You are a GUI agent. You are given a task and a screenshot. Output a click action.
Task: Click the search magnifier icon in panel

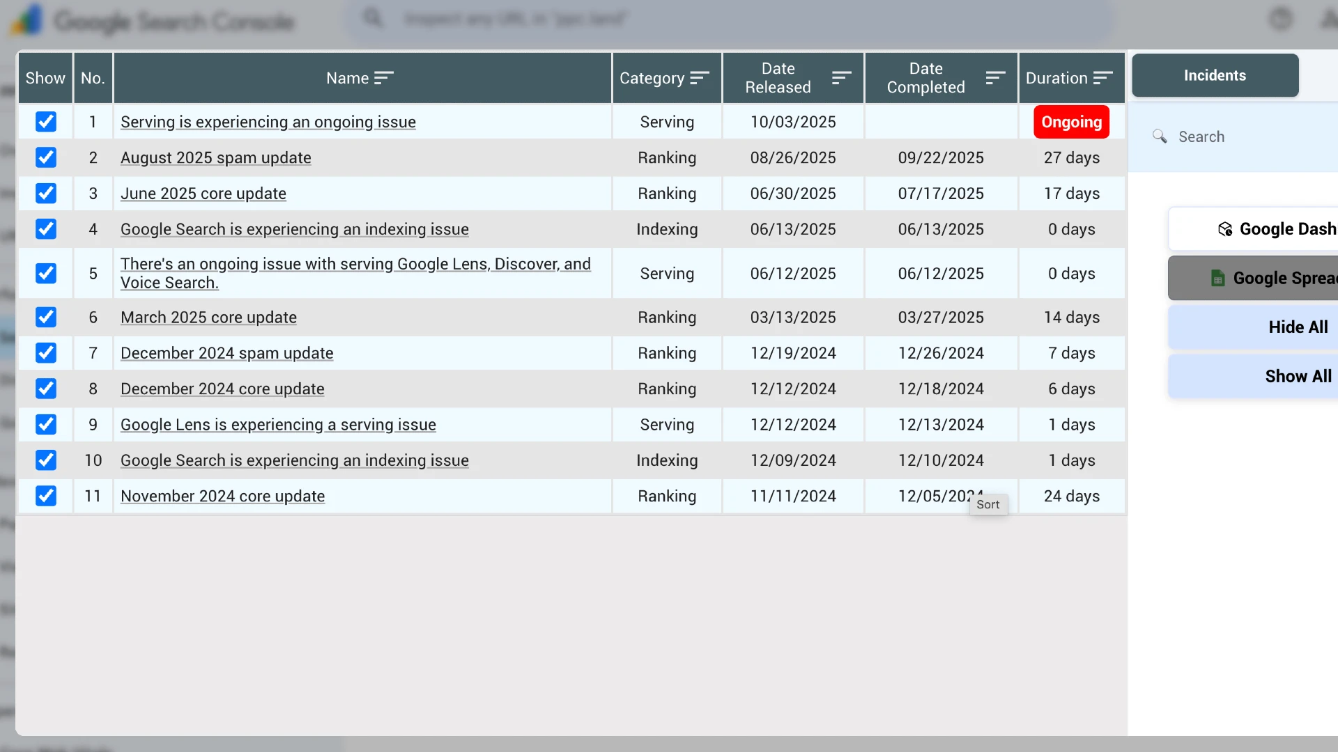[1160, 136]
